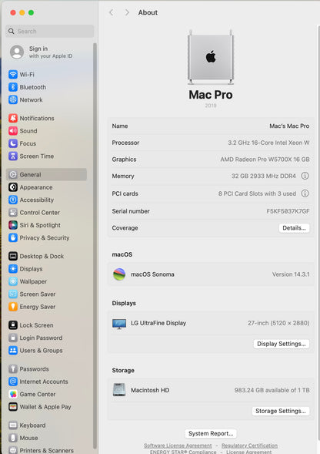
Task: Open Wallet & Apple Pay icon
Action: click(x=13, y=407)
